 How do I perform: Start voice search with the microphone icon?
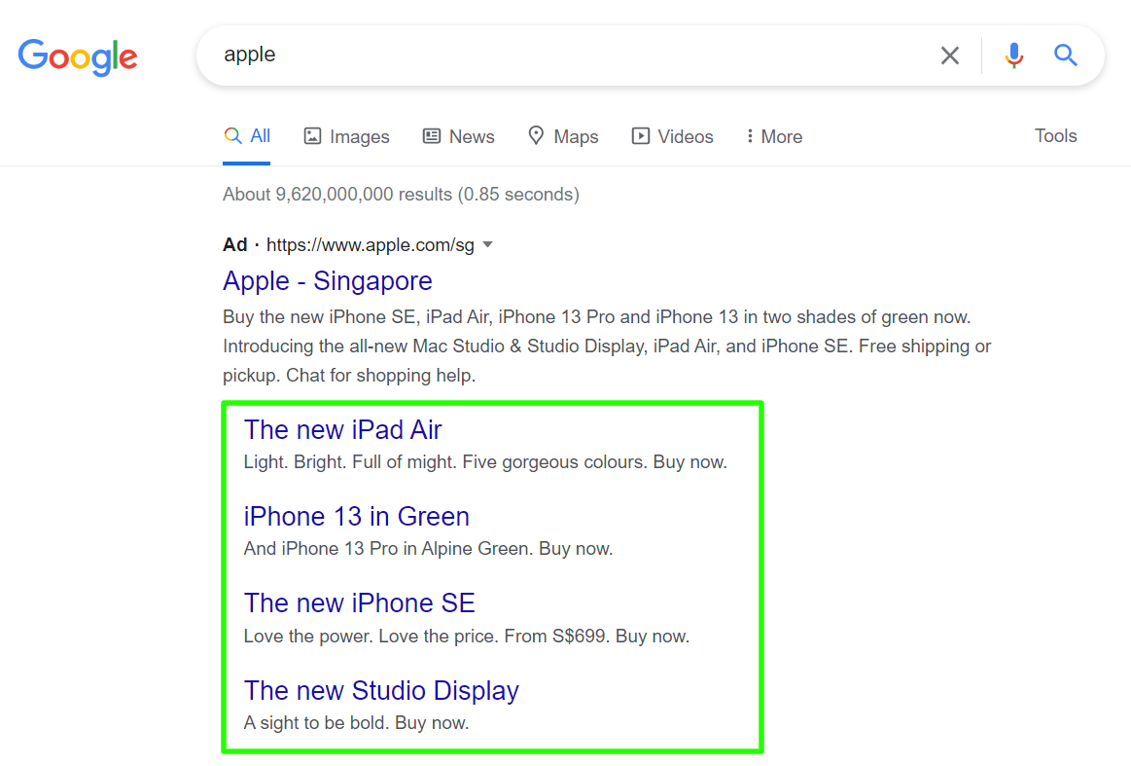[1013, 55]
